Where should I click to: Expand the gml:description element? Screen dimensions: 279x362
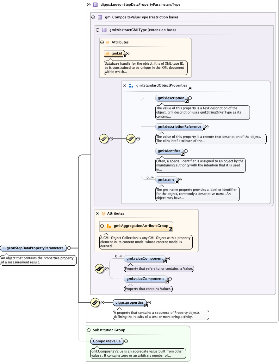coord(190,98)
